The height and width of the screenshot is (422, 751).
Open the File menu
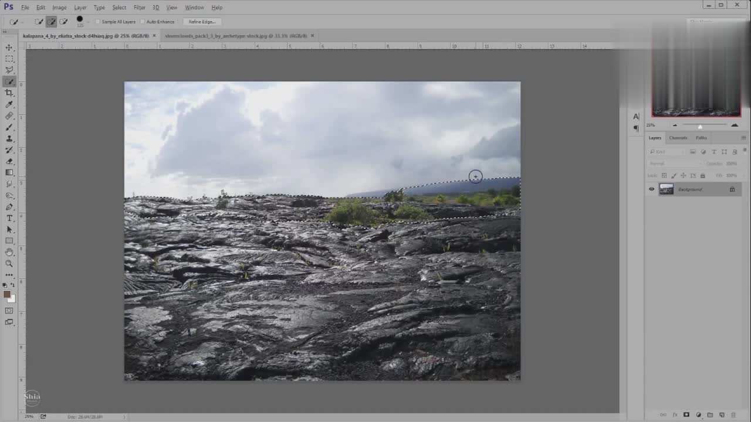25,8
